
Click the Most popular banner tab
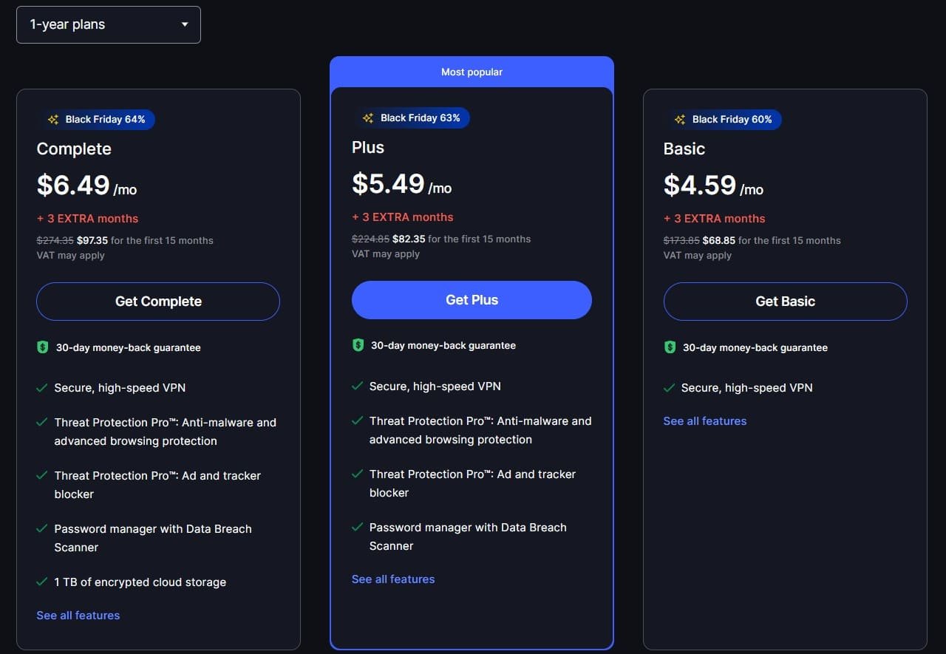pos(472,72)
